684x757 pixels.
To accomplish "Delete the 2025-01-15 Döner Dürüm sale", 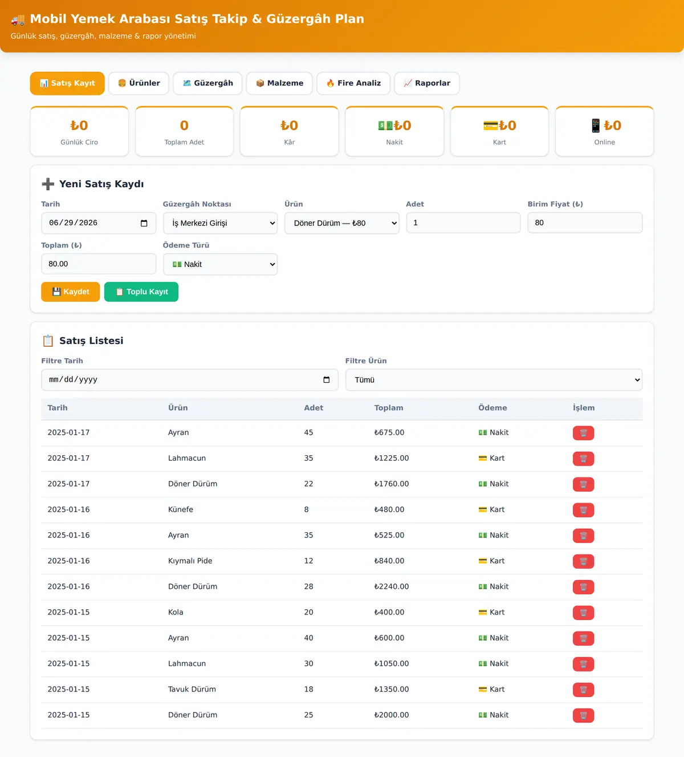I will tap(583, 715).
